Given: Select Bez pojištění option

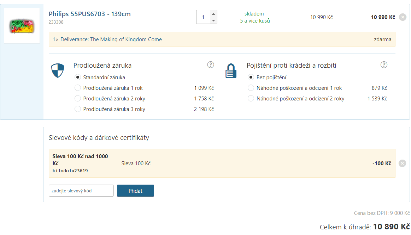Looking at the screenshot, I should [251, 78].
